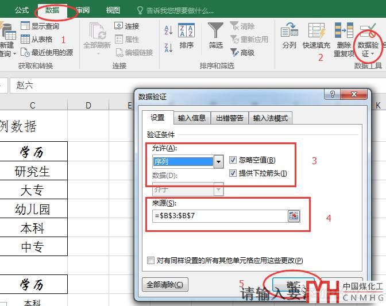This screenshot has height=306, width=386.
Task: Open Advanced filter (高级)
Action: pos(242,52)
